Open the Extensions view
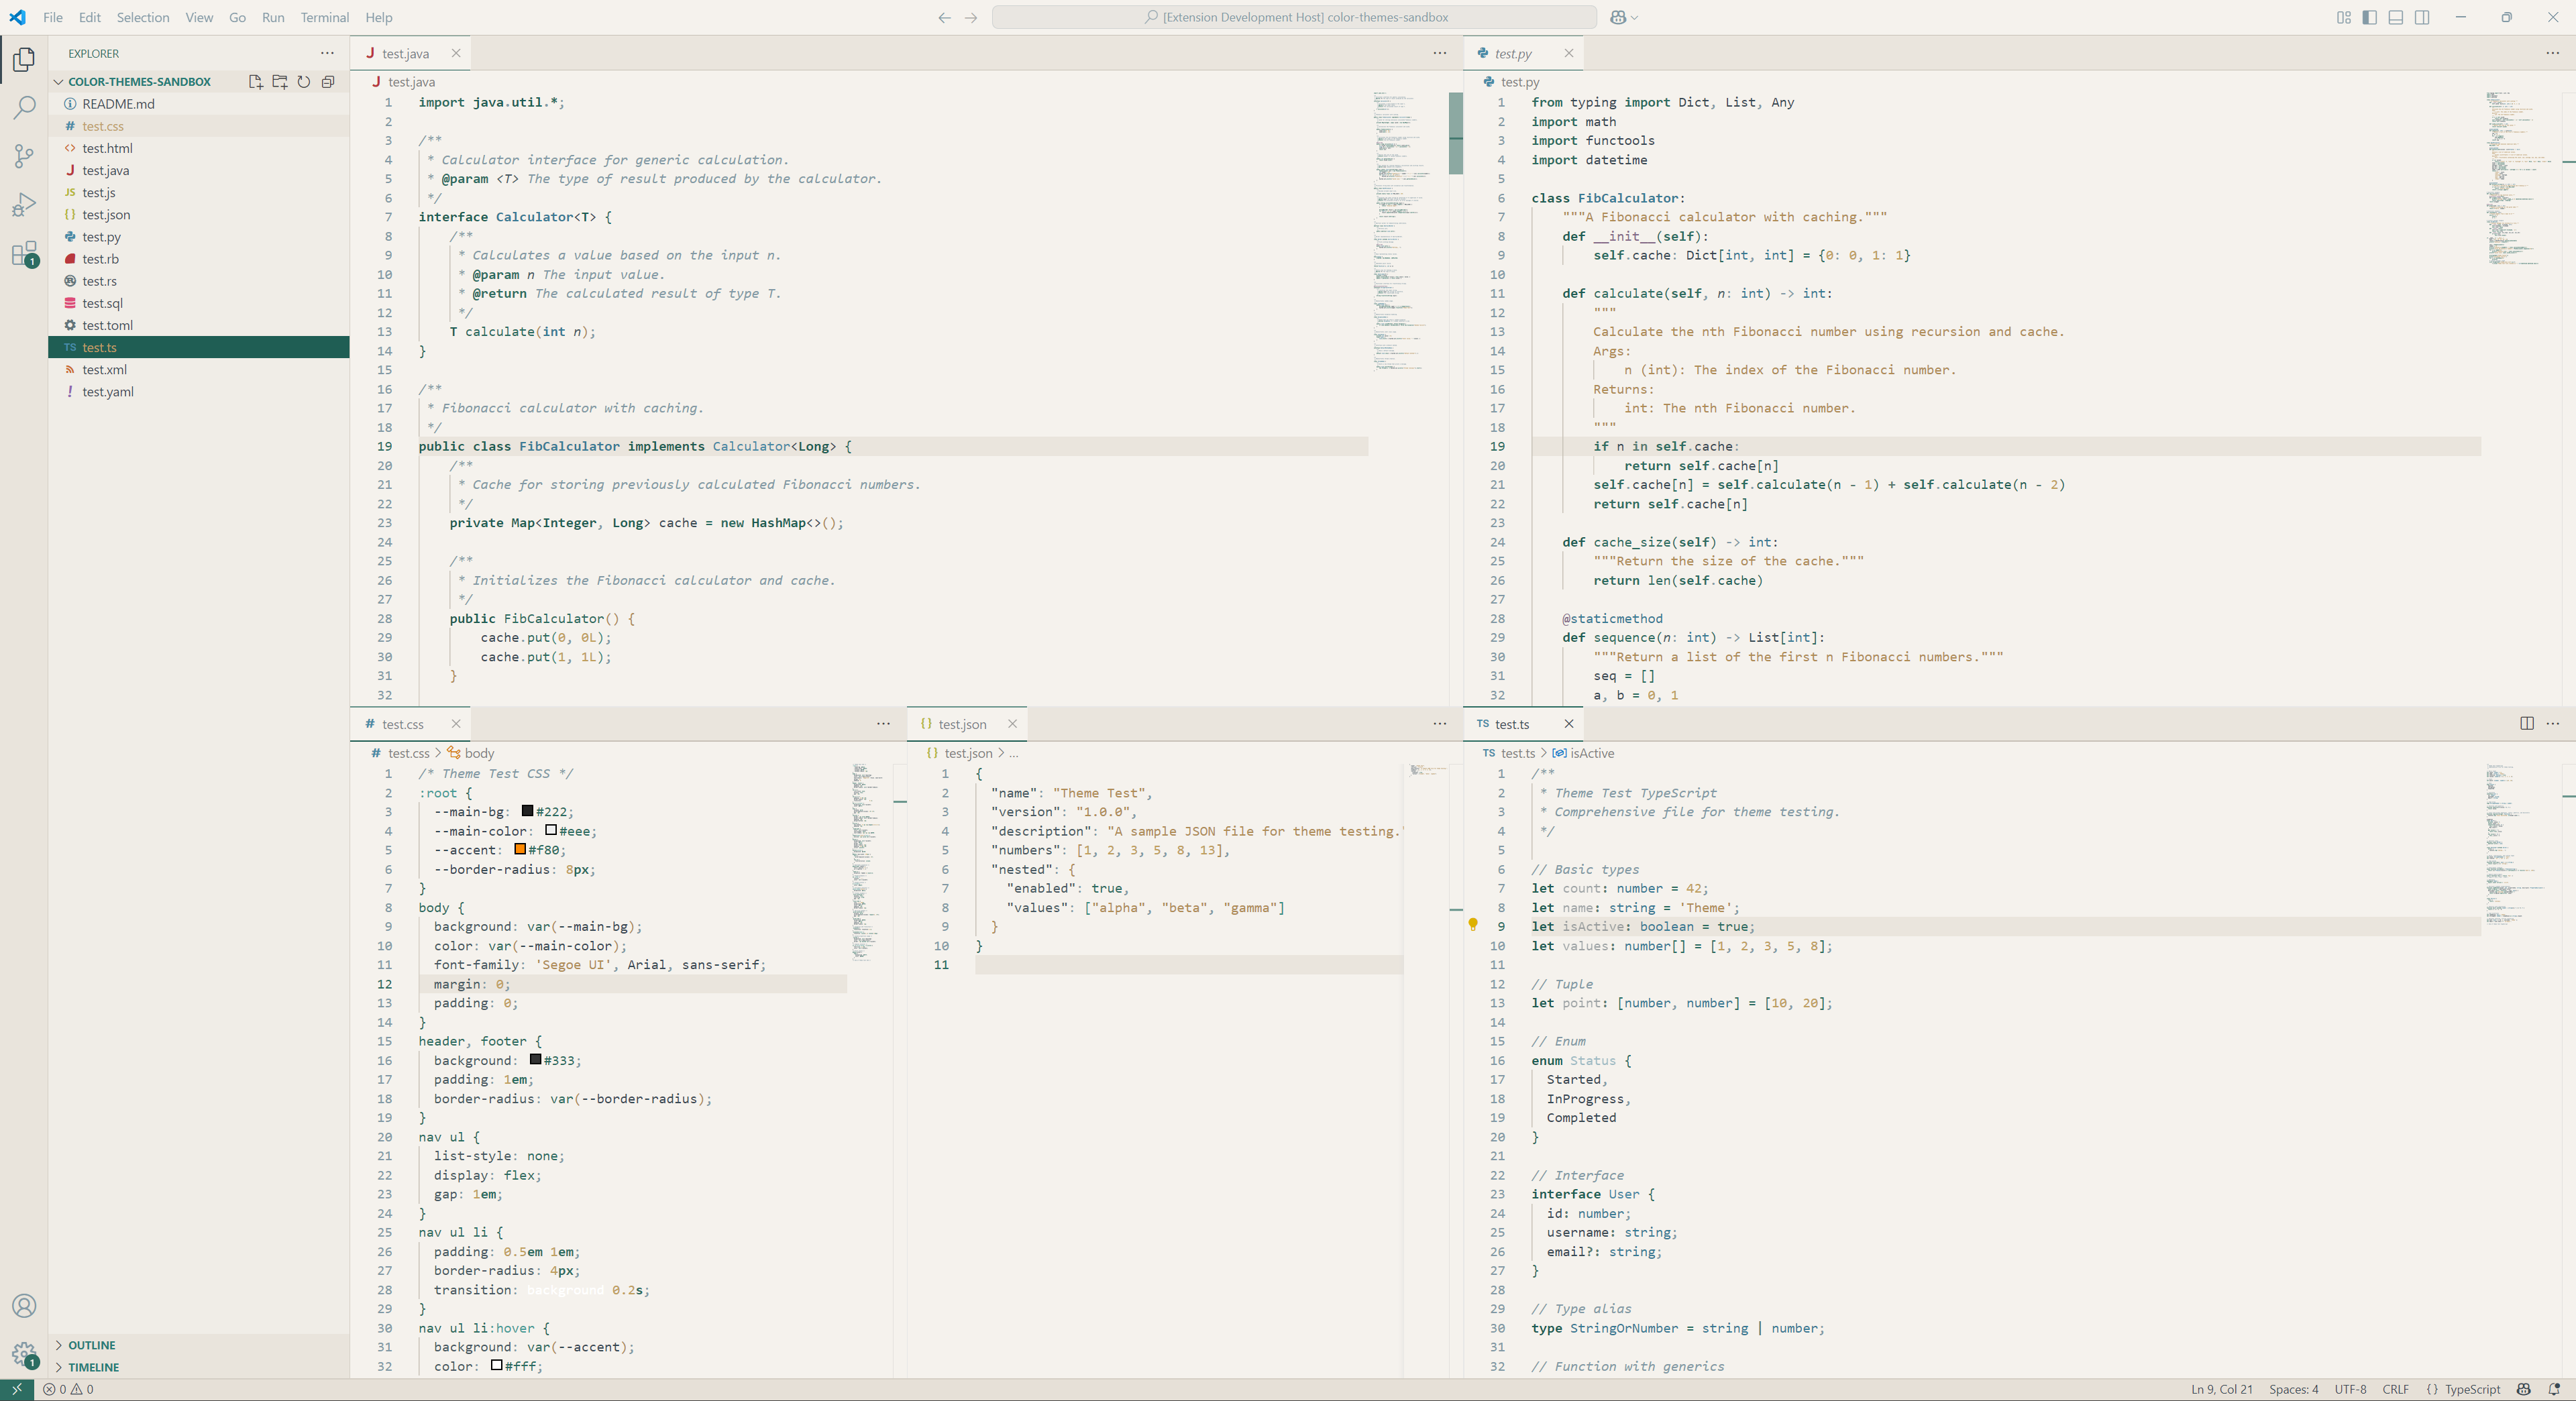The image size is (2576, 1401). pyautogui.click(x=24, y=254)
